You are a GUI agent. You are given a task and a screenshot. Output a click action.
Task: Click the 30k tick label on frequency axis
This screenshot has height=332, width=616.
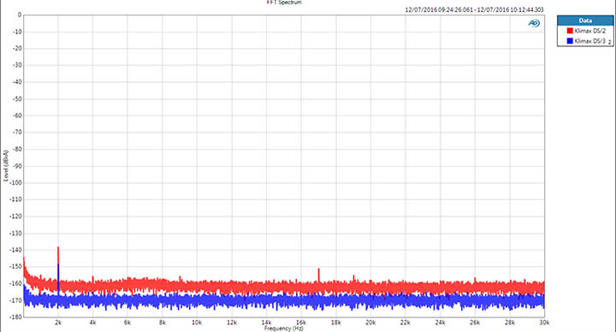tap(544, 323)
